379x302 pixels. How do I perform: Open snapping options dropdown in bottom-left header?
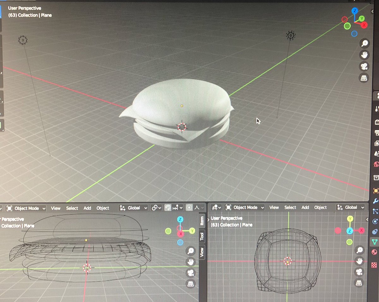[x=177, y=208]
